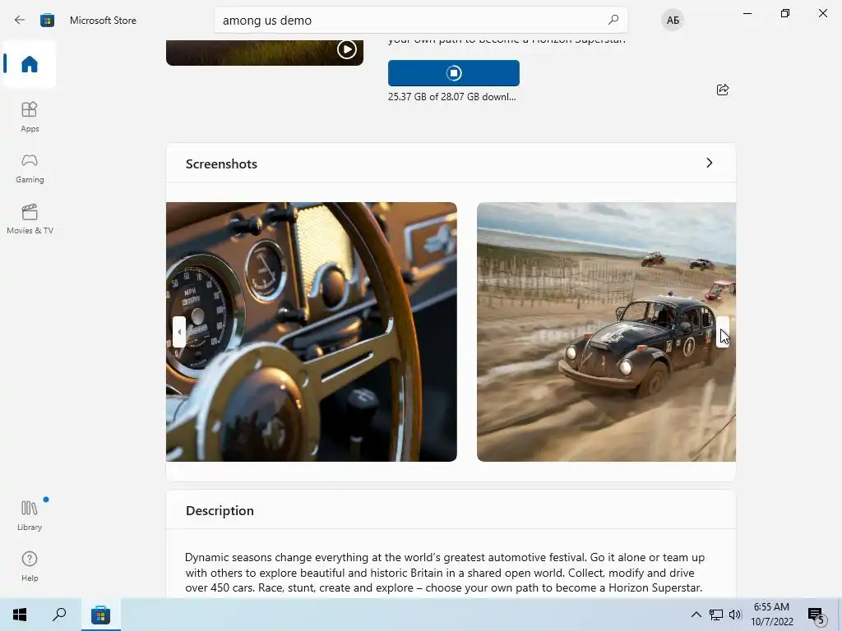Show hidden system tray icons
Image resolution: width=842 pixels, height=631 pixels.
coord(696,615)
